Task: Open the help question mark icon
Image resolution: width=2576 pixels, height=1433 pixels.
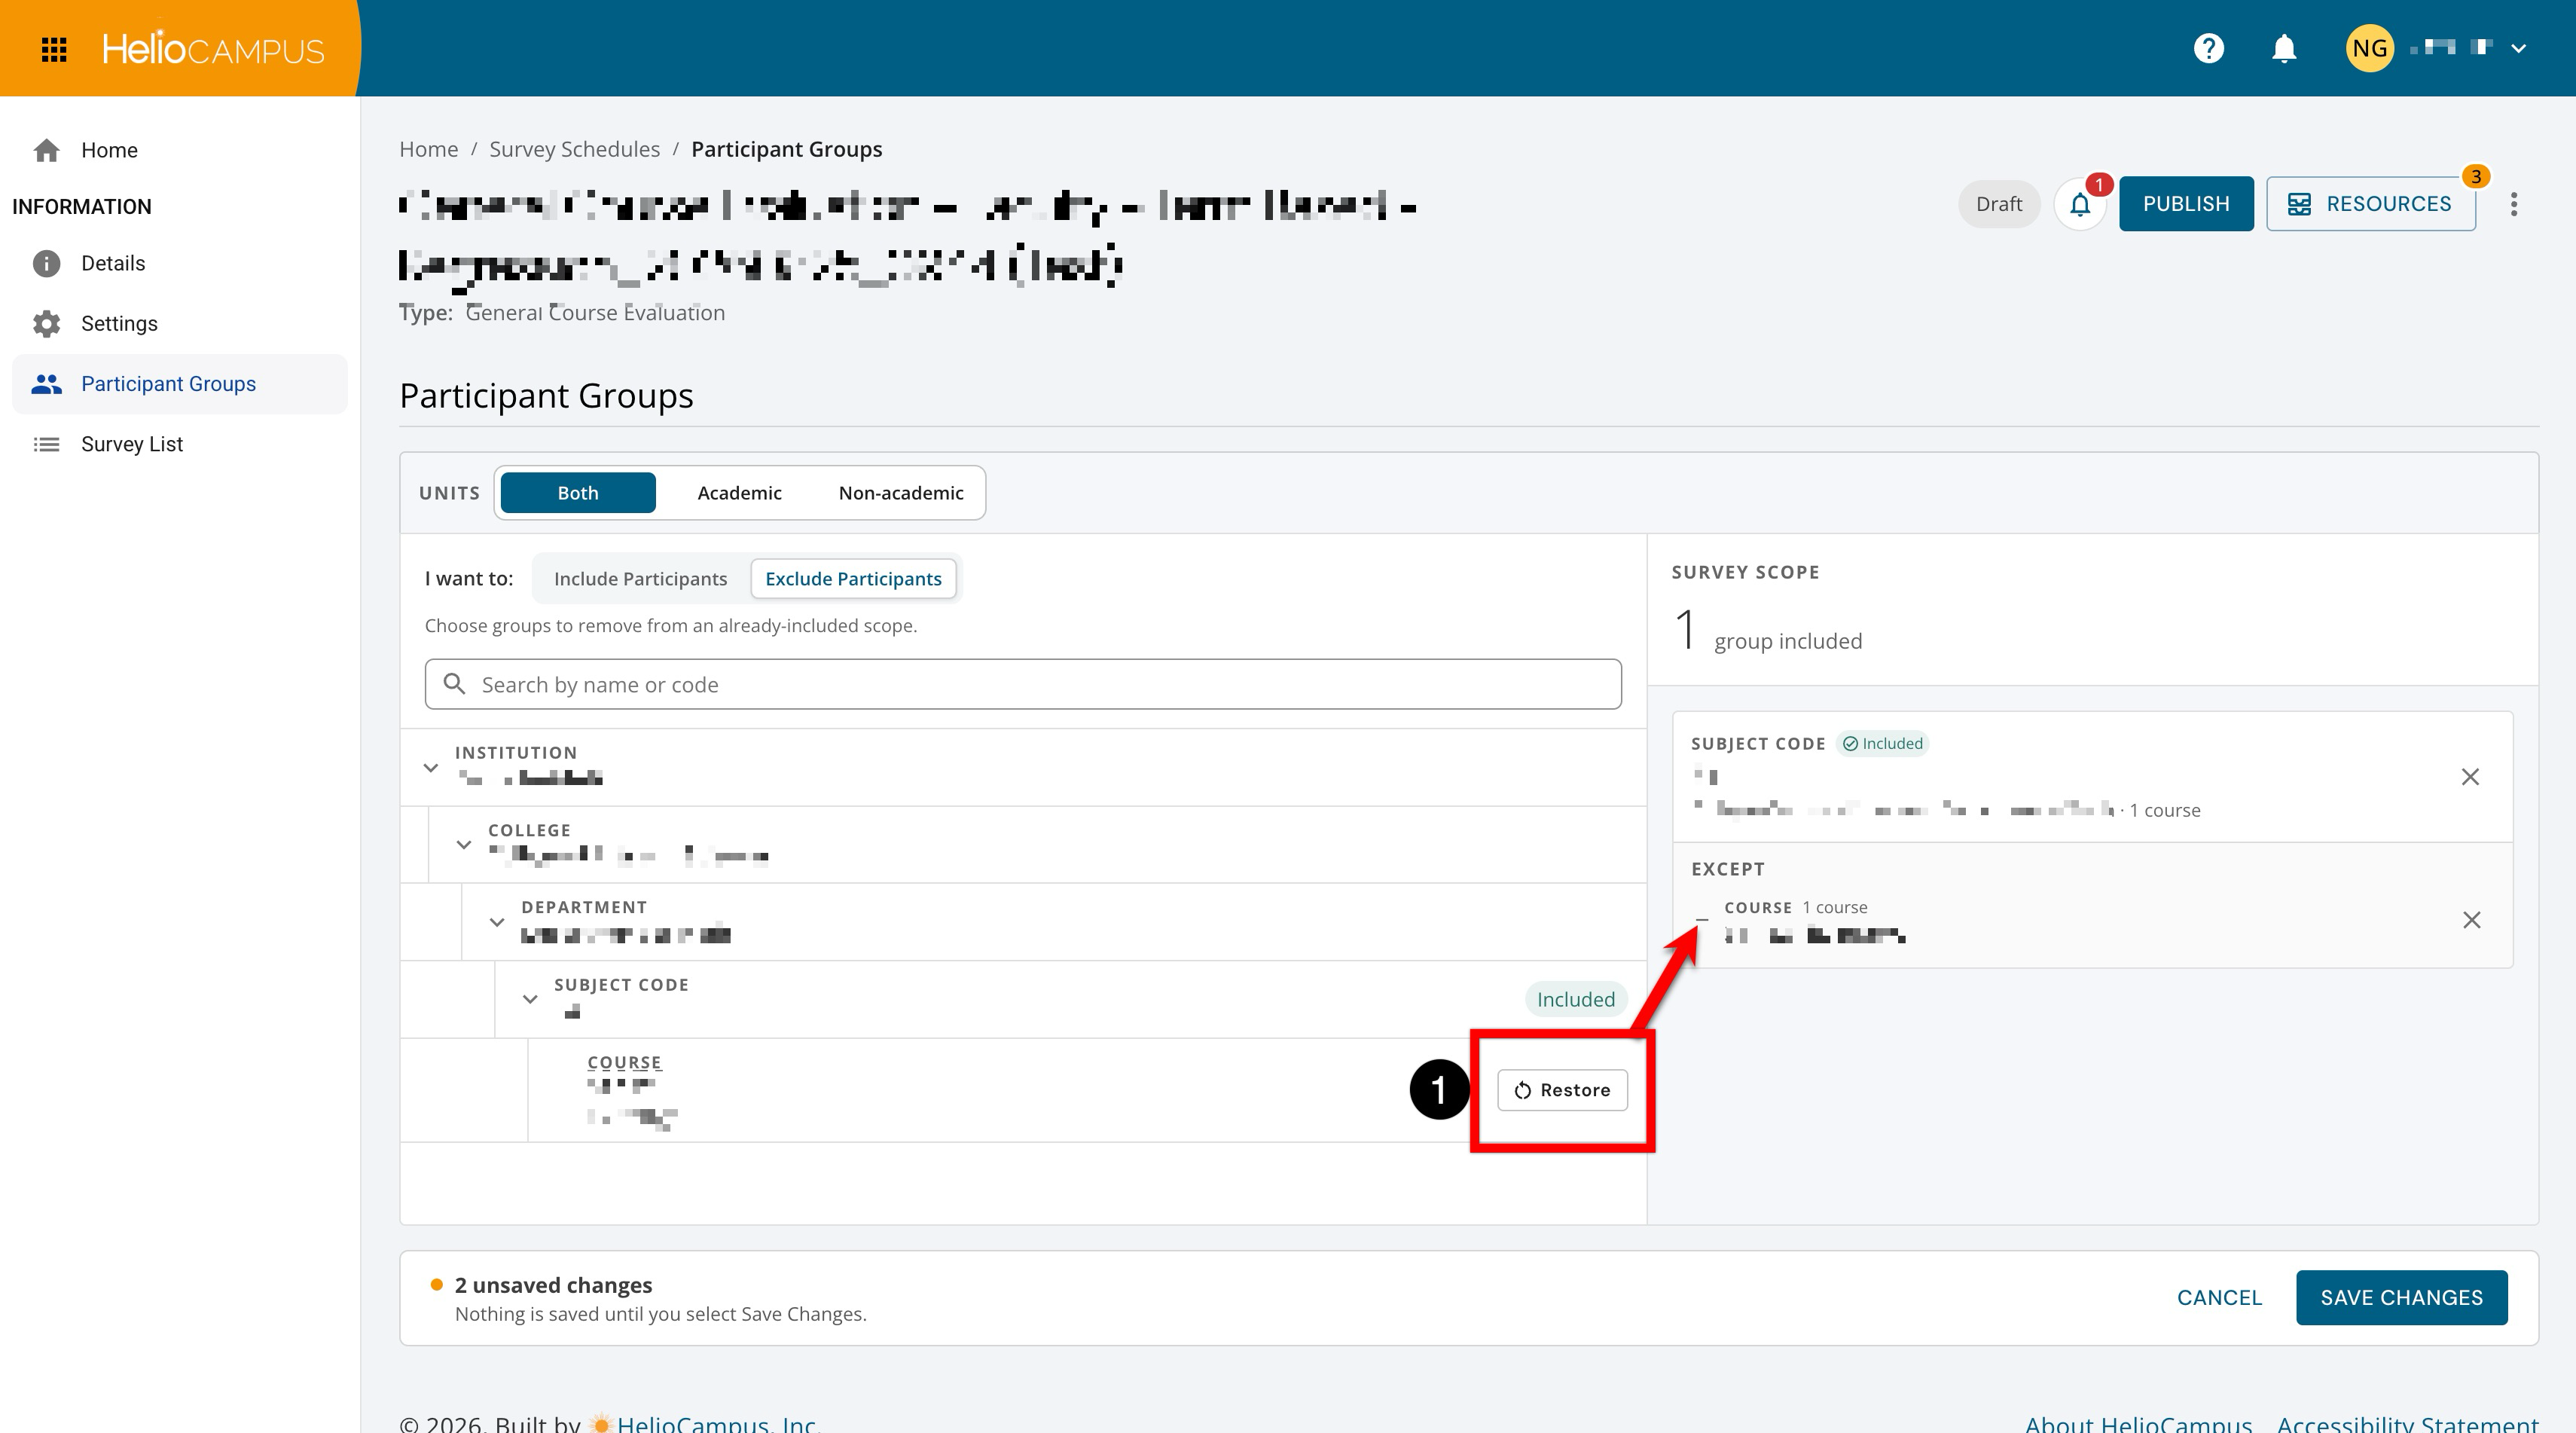Action: click(2208, 48)
